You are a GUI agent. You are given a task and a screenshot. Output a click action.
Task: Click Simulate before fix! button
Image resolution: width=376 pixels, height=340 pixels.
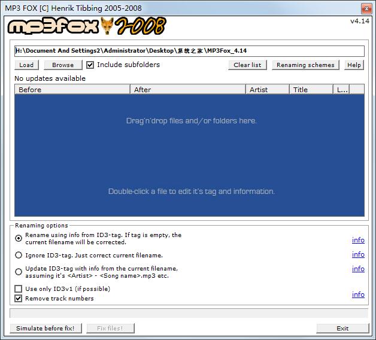click(x=46, y=328)
